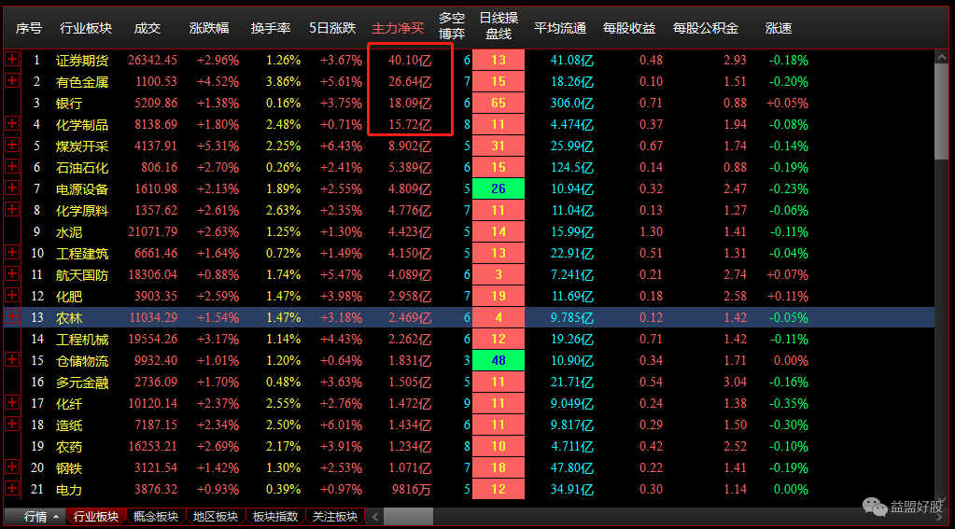Select the 银行 sector name

pos(69,103)
